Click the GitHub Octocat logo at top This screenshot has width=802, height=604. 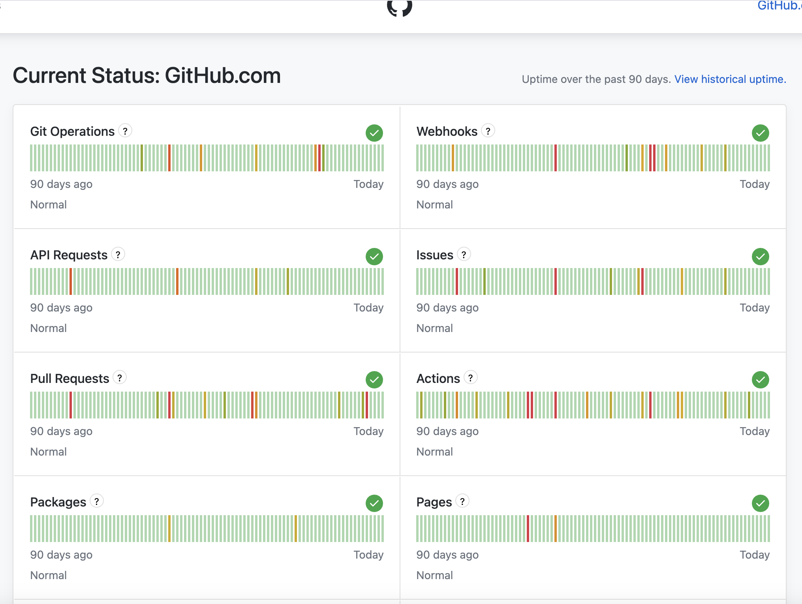(x=400, y=8)
